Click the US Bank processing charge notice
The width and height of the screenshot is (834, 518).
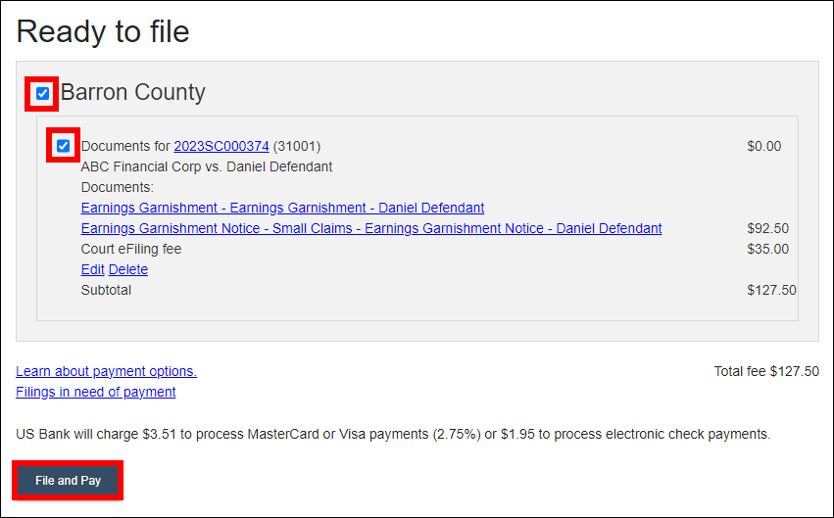(x=393, y=433)
